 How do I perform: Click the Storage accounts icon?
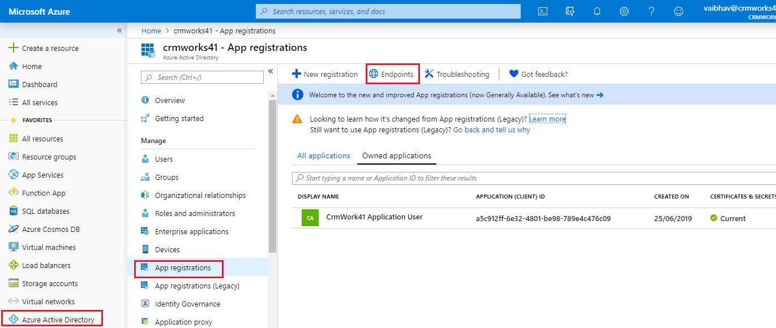[14, 283]
